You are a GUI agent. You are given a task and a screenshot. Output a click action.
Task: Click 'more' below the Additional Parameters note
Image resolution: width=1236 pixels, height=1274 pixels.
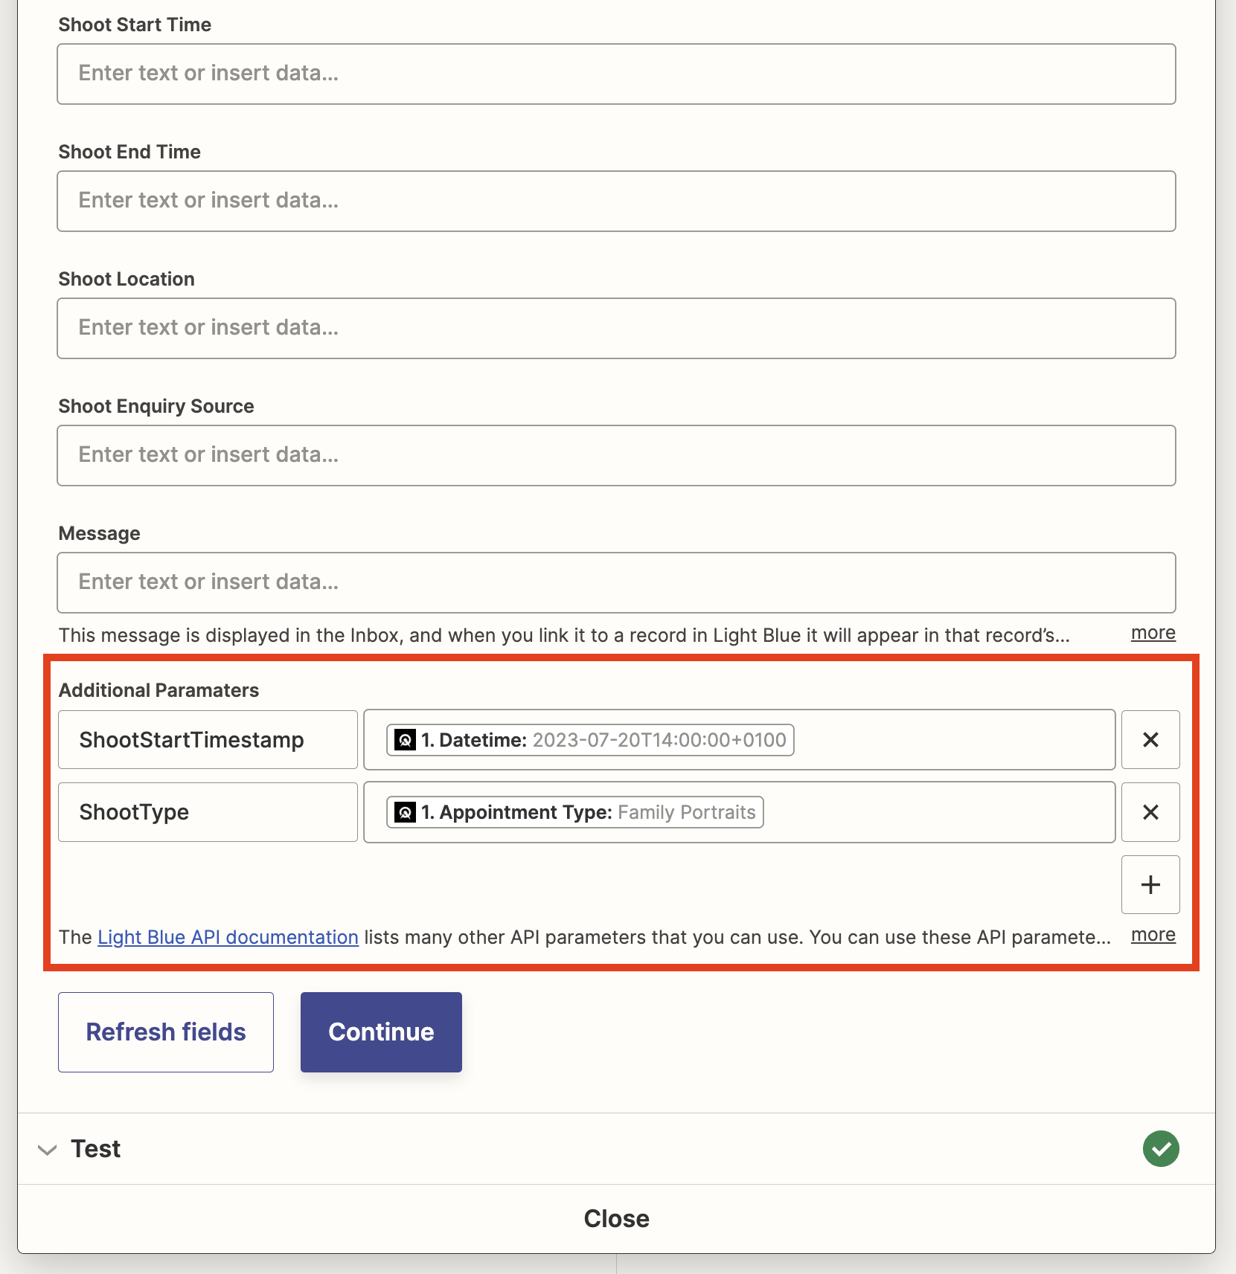[x=1152, y=936]
